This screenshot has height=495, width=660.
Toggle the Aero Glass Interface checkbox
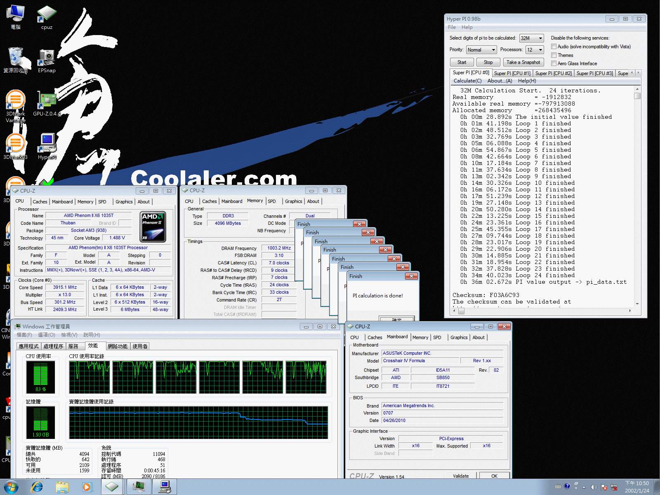(554, 64)
